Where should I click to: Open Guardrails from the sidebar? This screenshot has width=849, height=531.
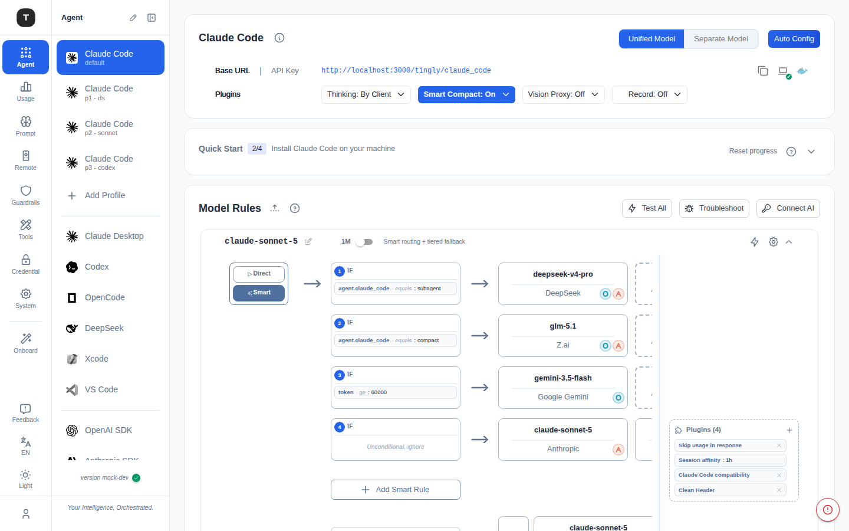(x=25, y=195)
